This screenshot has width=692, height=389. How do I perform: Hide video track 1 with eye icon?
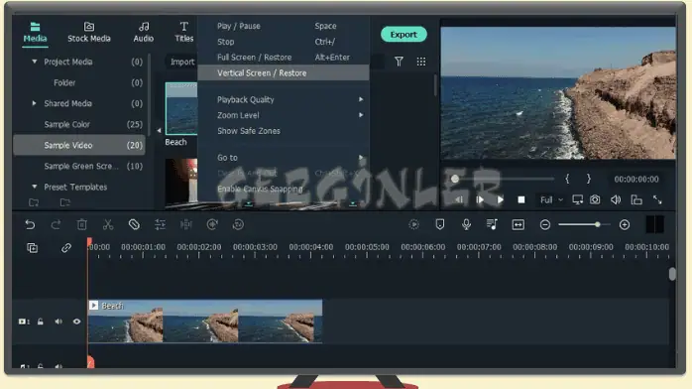(76, 322)
